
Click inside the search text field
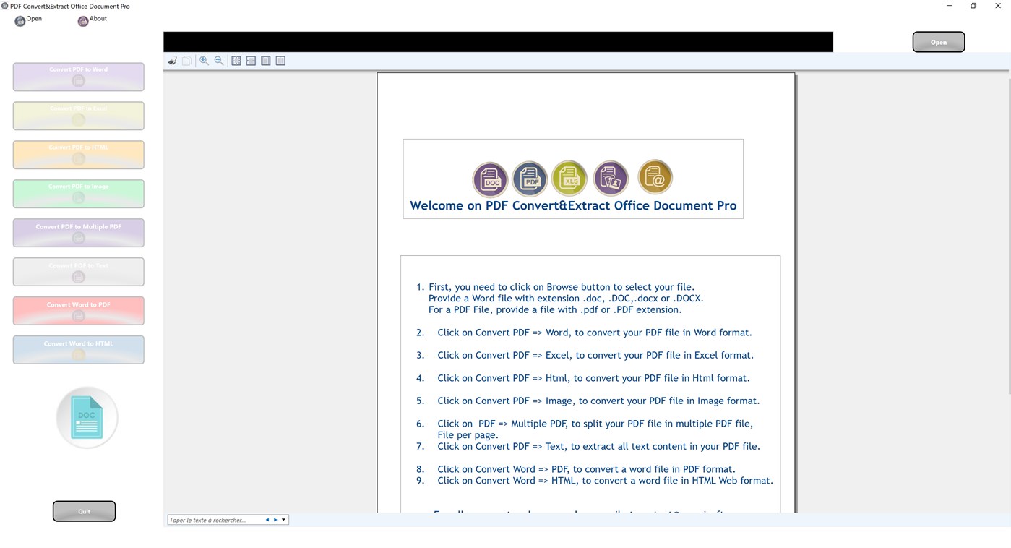pyautogui.click(x=213, y=519)
